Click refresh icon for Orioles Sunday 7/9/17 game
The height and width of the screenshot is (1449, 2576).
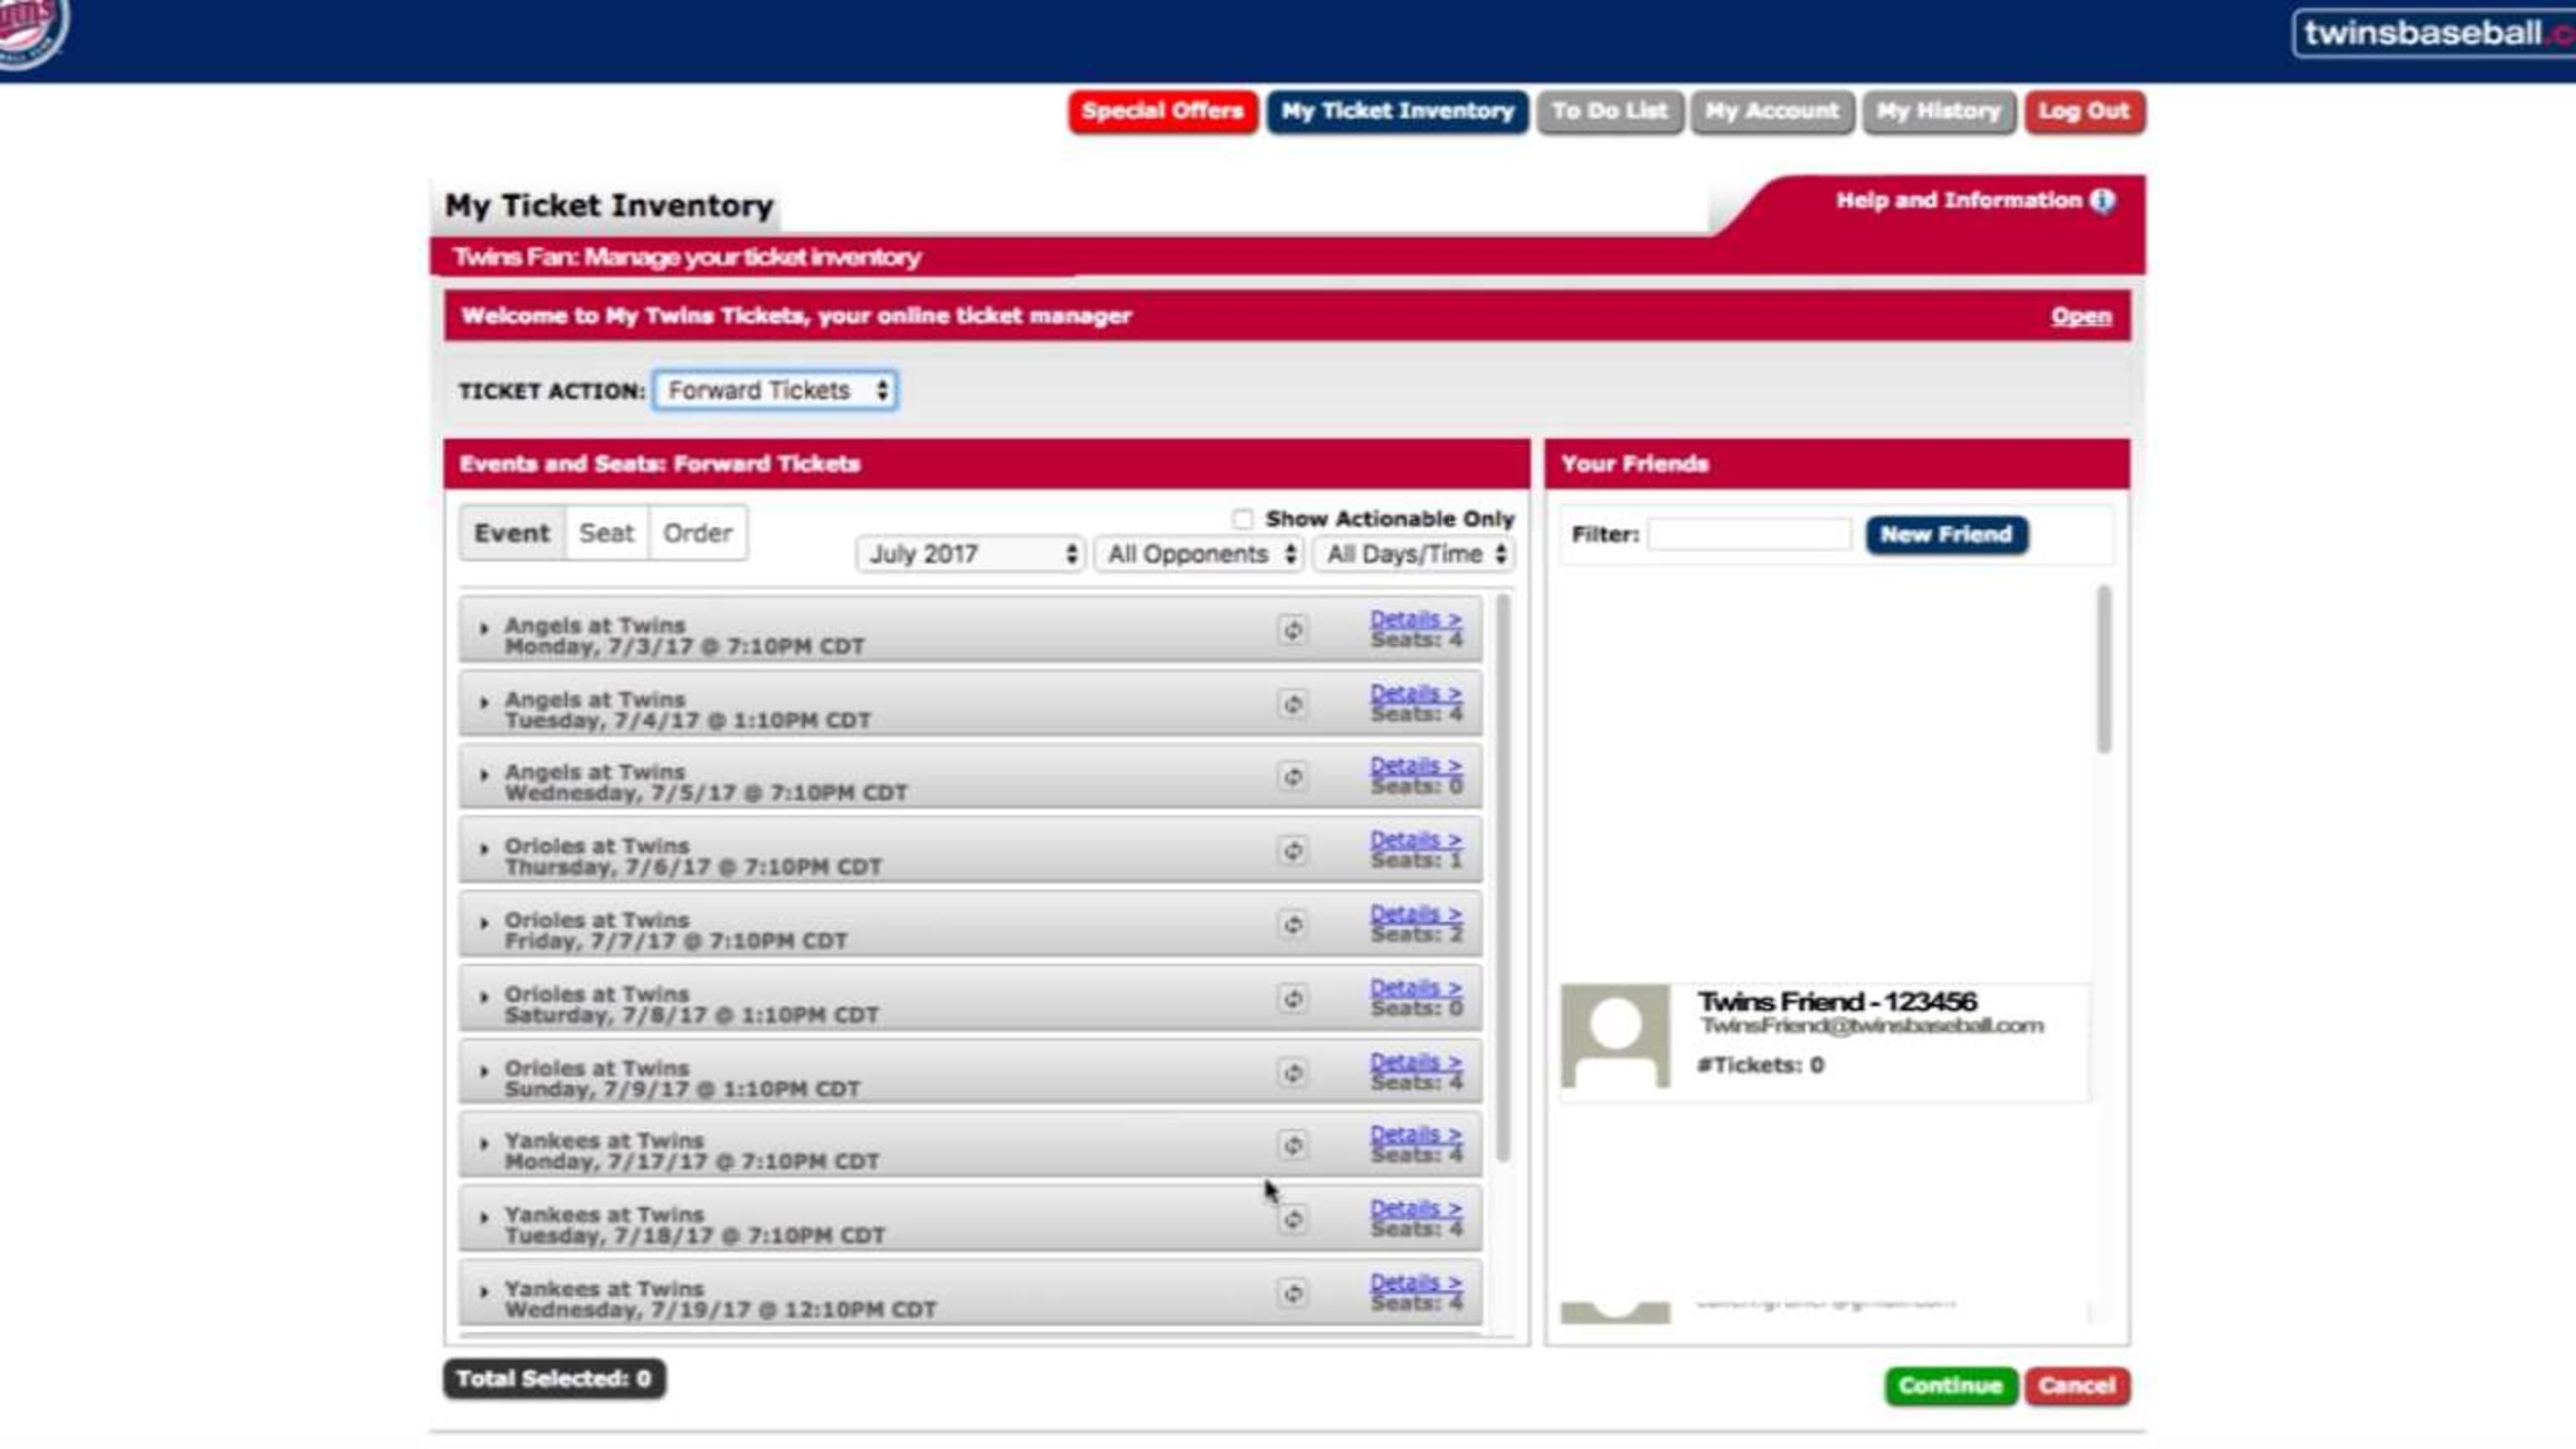point(1292,1073)
